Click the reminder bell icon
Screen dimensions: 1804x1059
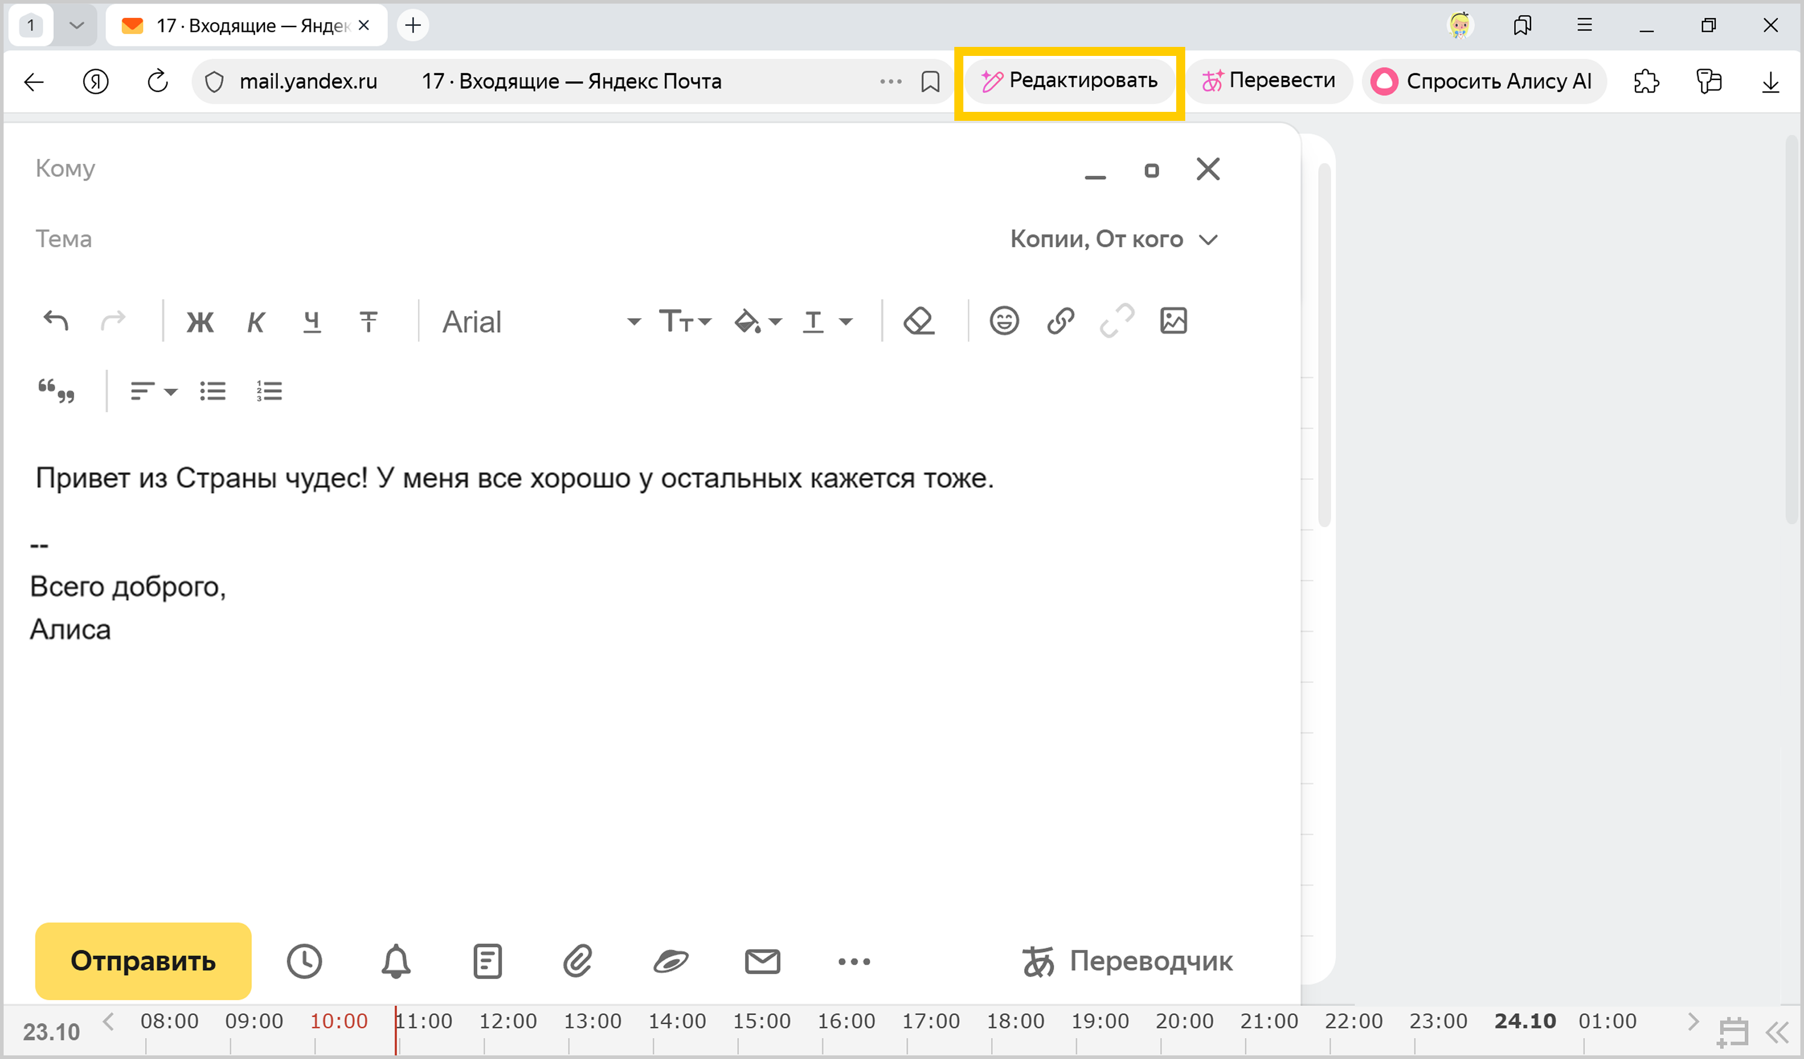pos(396,961)
